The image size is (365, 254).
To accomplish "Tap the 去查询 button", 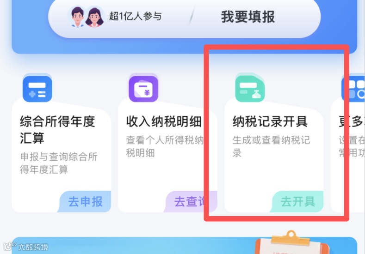I will click(x=191, y=201).
